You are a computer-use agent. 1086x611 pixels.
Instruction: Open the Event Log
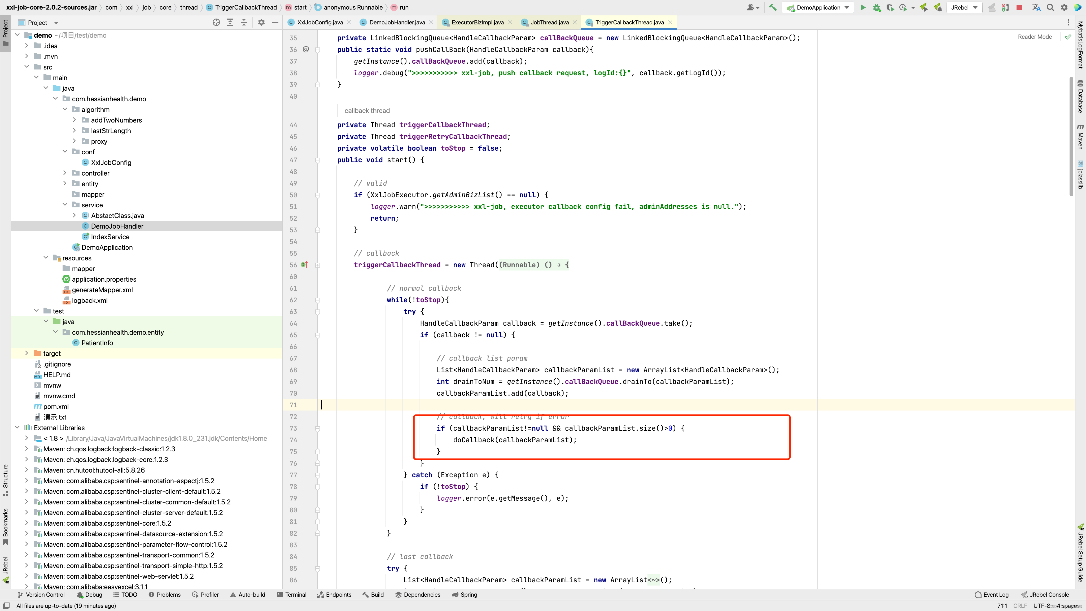click(992, 595)
